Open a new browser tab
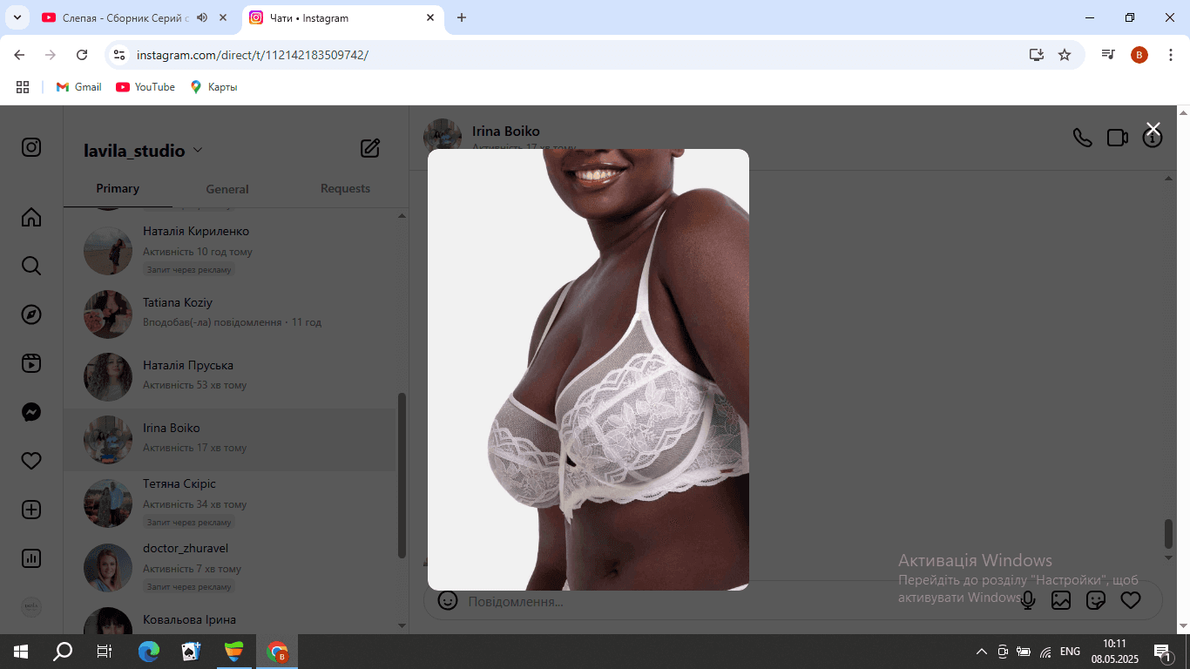The width and height of the screenshot is (1190, 669). [x=462, y=17]
